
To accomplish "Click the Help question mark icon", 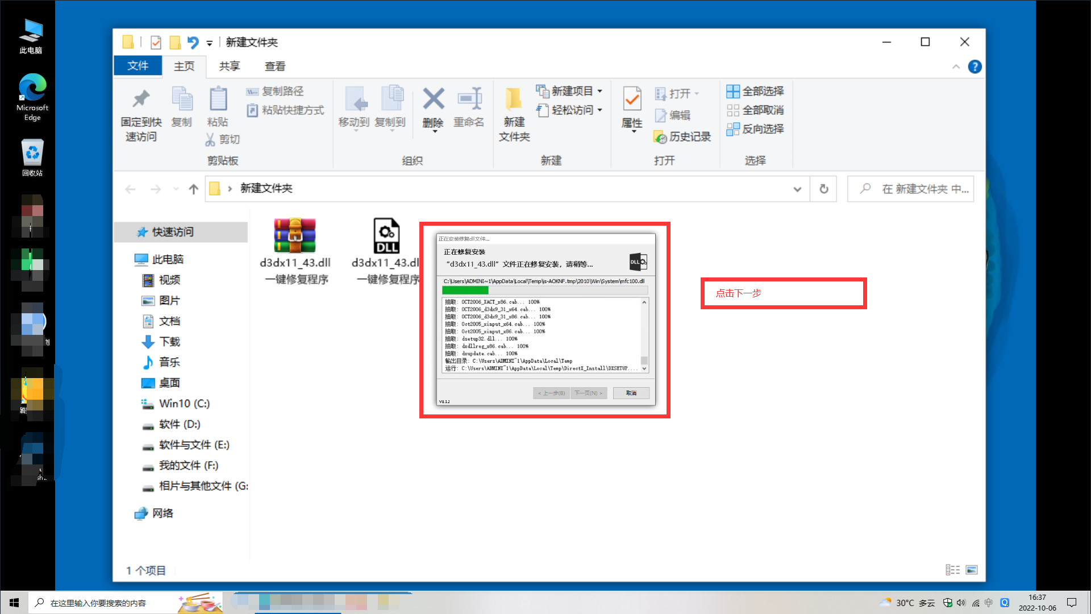I will point(975,67).
